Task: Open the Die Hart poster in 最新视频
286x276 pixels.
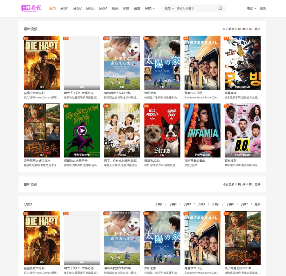Action: click(42, 63)
